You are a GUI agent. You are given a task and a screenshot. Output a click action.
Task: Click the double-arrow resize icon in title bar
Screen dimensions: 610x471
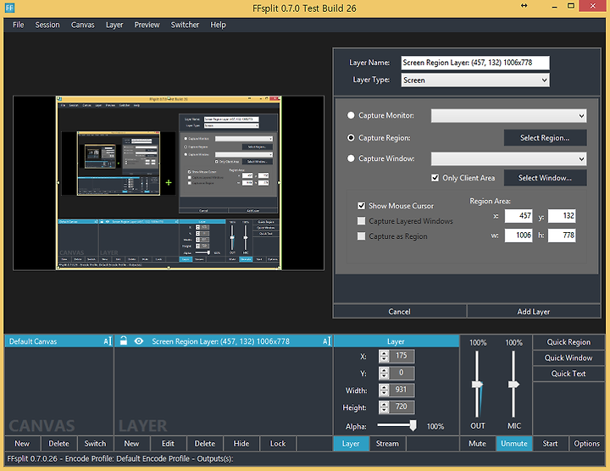[x=524, y=5]
